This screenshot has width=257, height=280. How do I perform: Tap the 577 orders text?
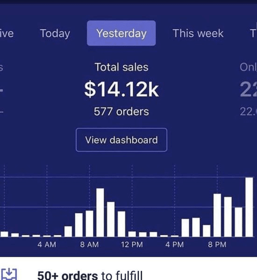121,112
